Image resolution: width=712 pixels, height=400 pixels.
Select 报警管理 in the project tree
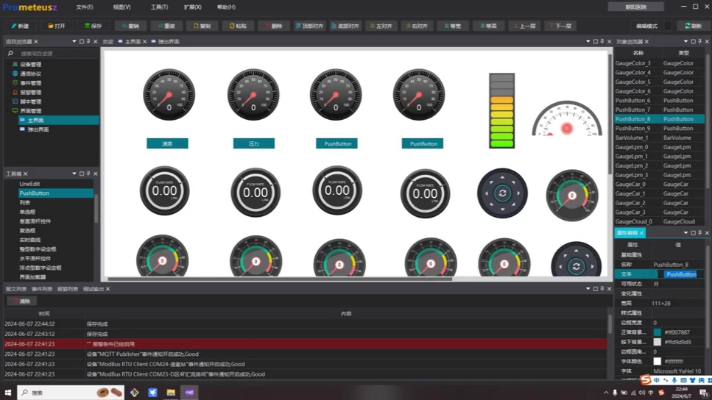click(30, 92)
